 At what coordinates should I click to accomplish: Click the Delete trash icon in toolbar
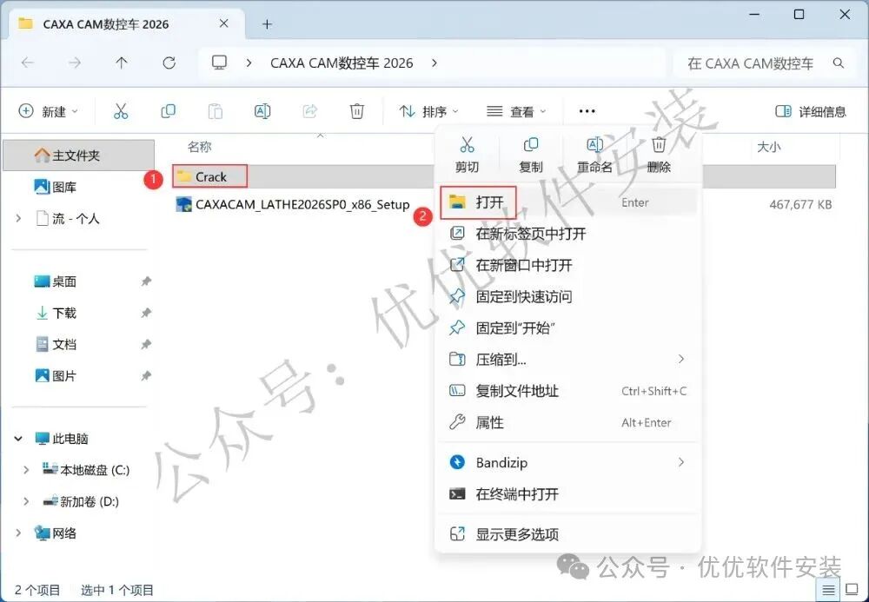[357, 111]
